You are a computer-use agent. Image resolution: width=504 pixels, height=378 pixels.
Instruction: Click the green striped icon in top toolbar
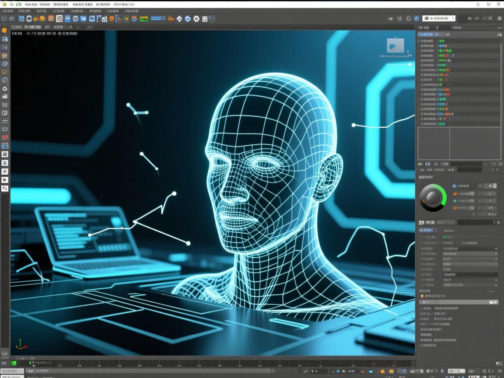coord(143,19)
